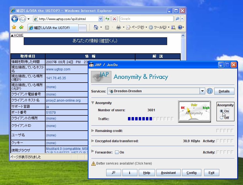
Task: Open search provider options dropdown arrow
Action: (182, 19)
